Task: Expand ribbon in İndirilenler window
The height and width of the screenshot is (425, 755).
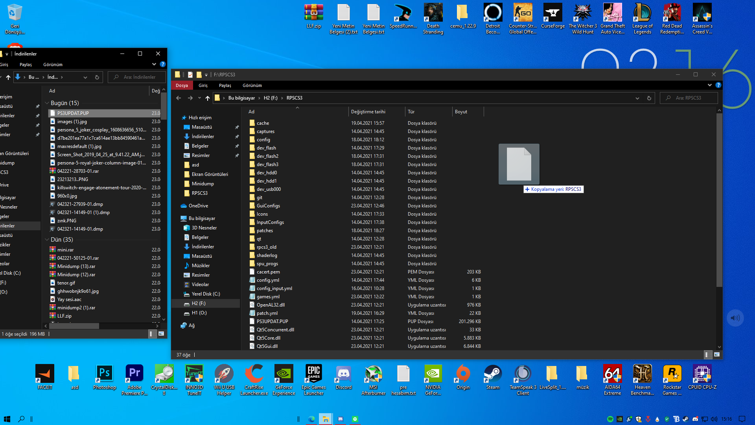Action: [x=154, y=64]
